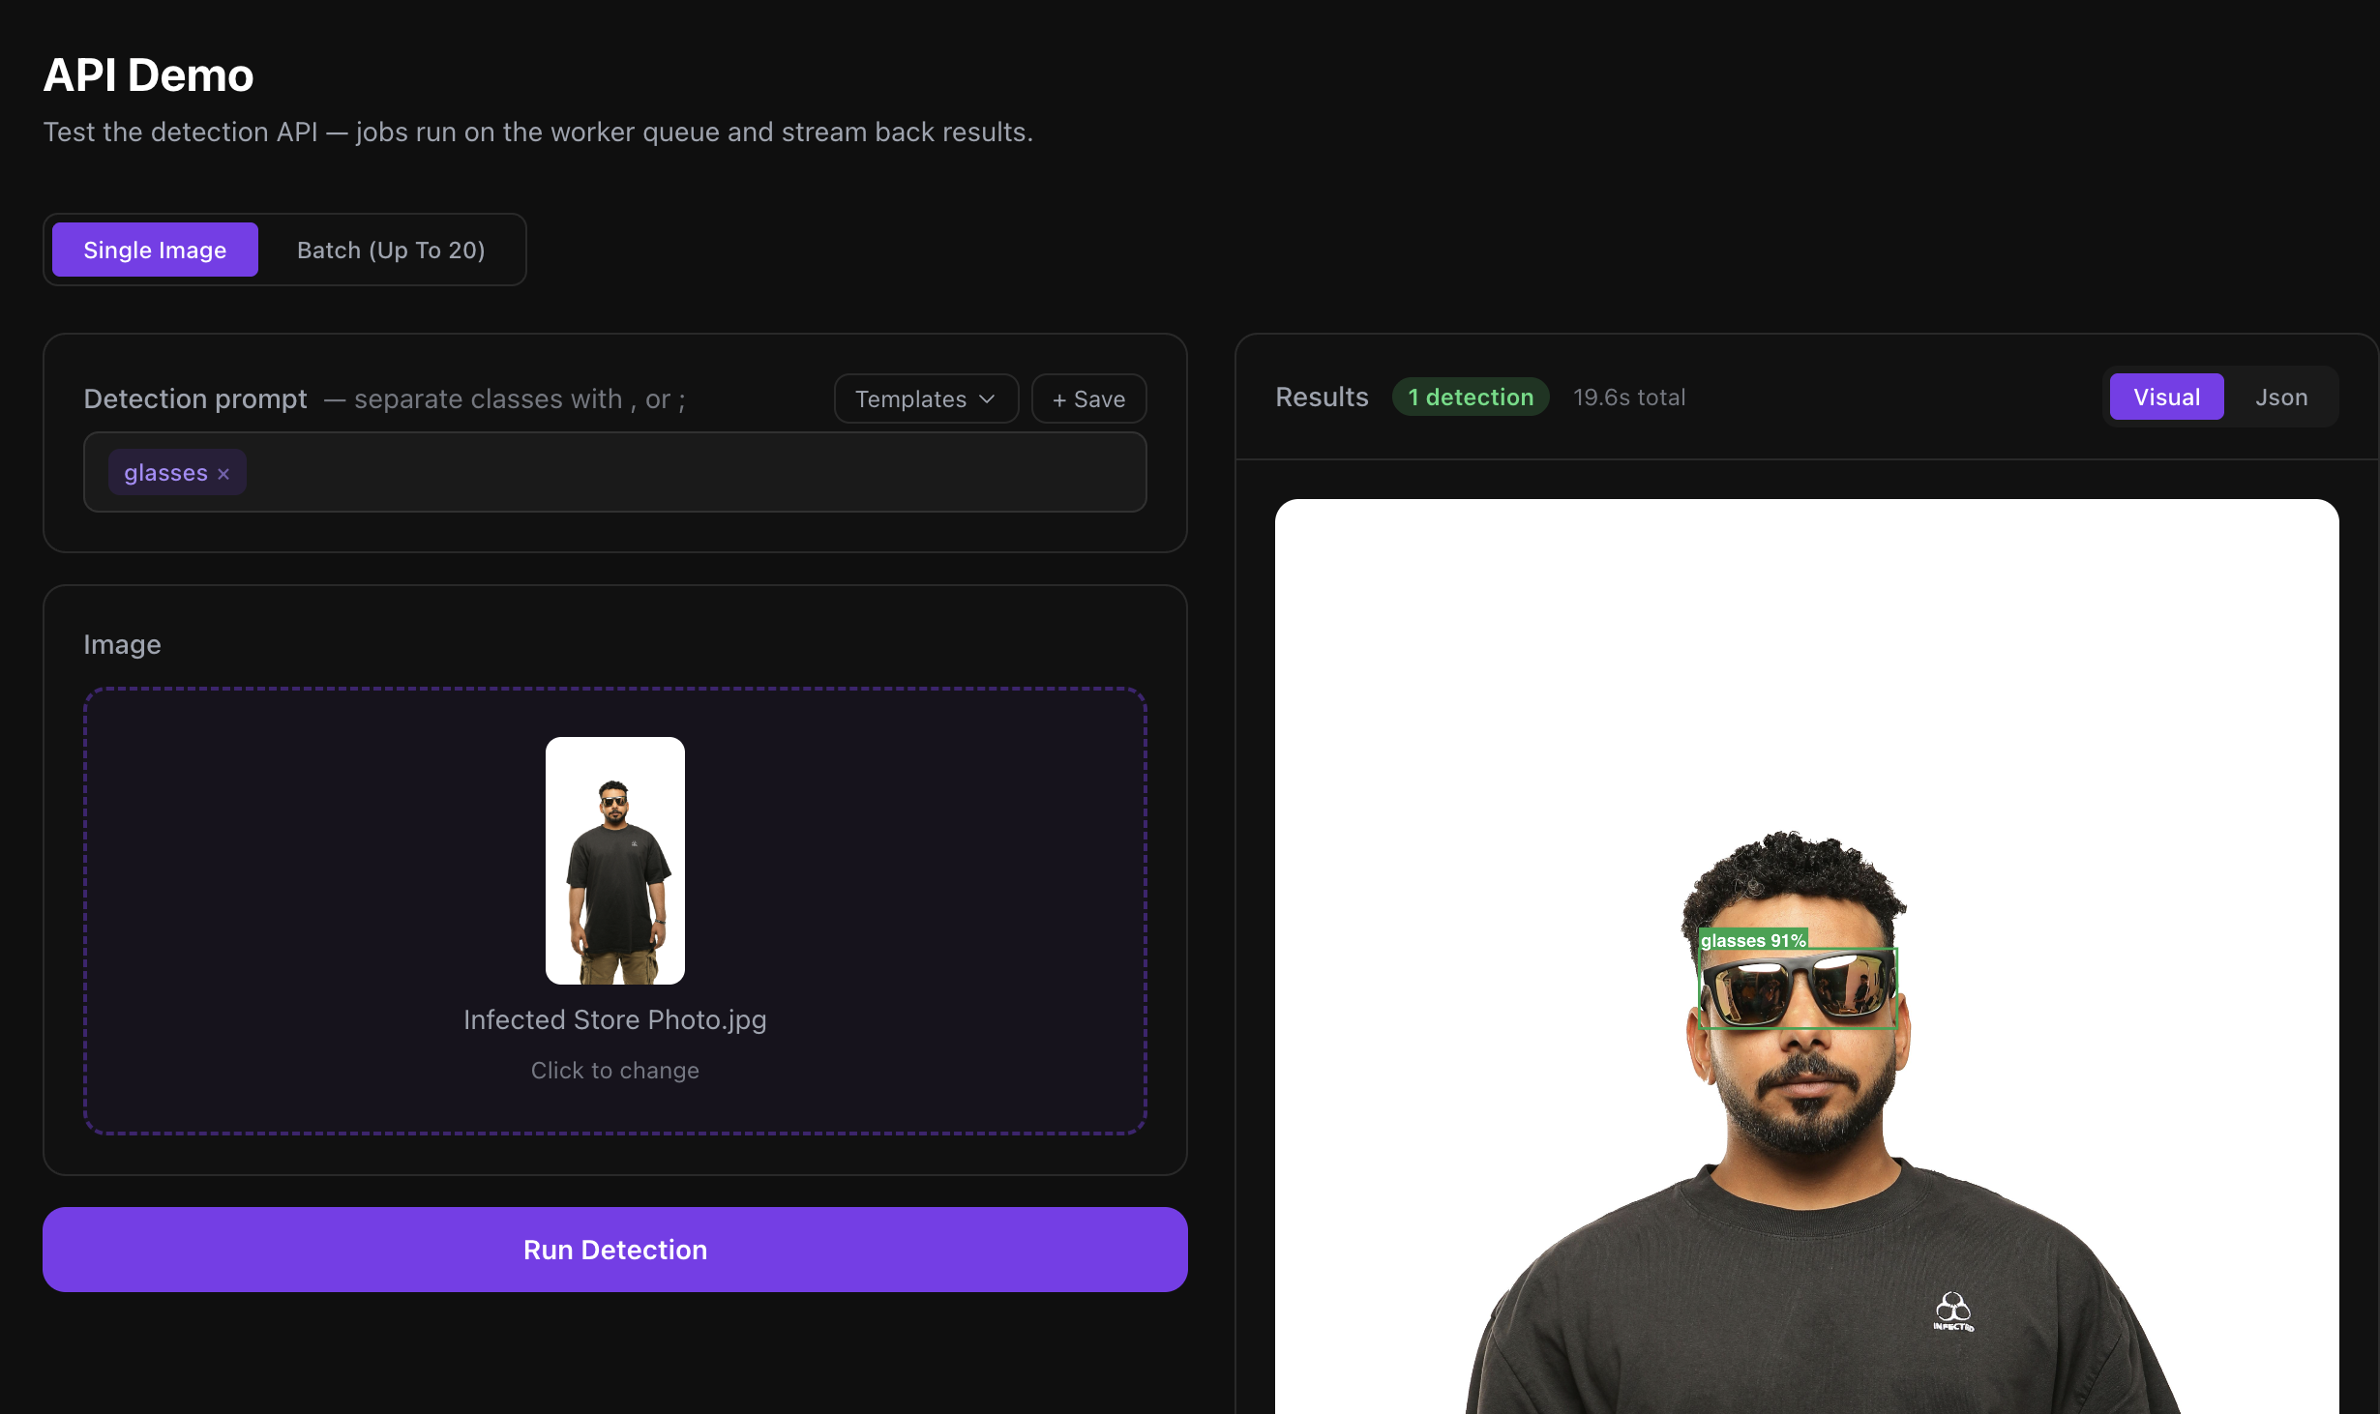Click the Results heading
The height and width of the screenshot is (1414, 2380).
coord(1322,397)
